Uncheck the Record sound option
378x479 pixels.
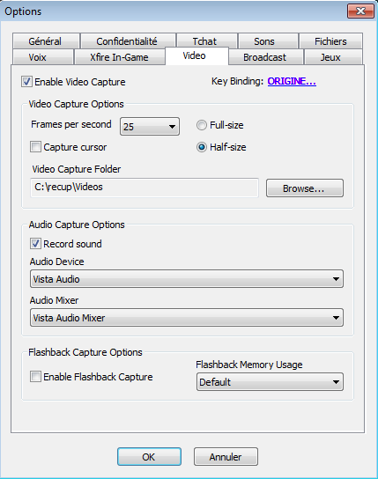(x=35, y=244)
